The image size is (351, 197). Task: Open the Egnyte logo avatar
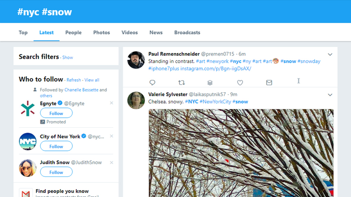(x=28, y=109)
